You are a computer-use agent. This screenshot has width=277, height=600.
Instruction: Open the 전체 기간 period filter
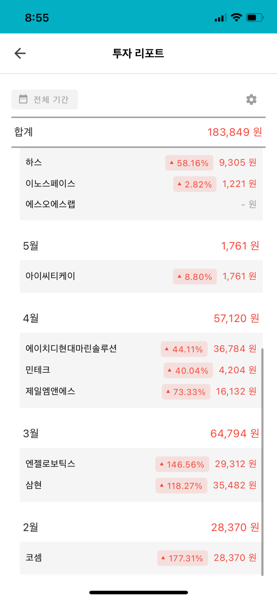pyautogui.click(x=45, y=100)
